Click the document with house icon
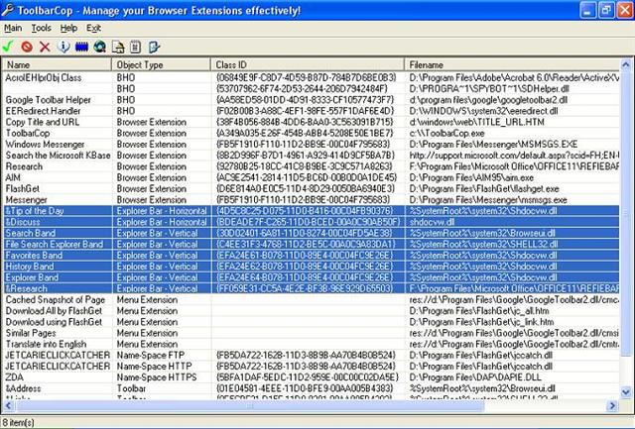 [x=118, y=47]
